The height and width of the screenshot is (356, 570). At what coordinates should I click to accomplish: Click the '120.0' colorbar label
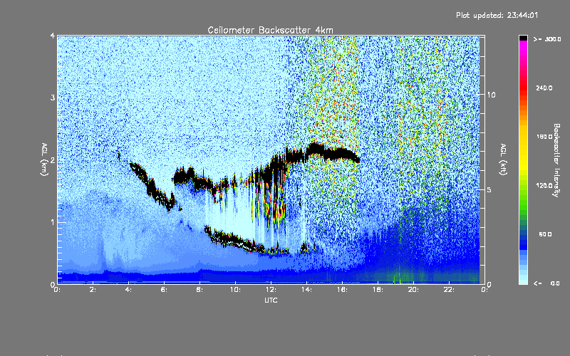click(544, 185)
